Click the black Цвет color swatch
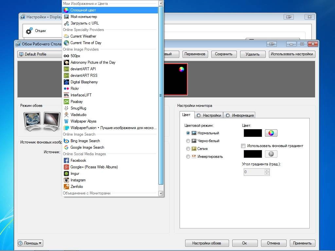 coord(253,133)
